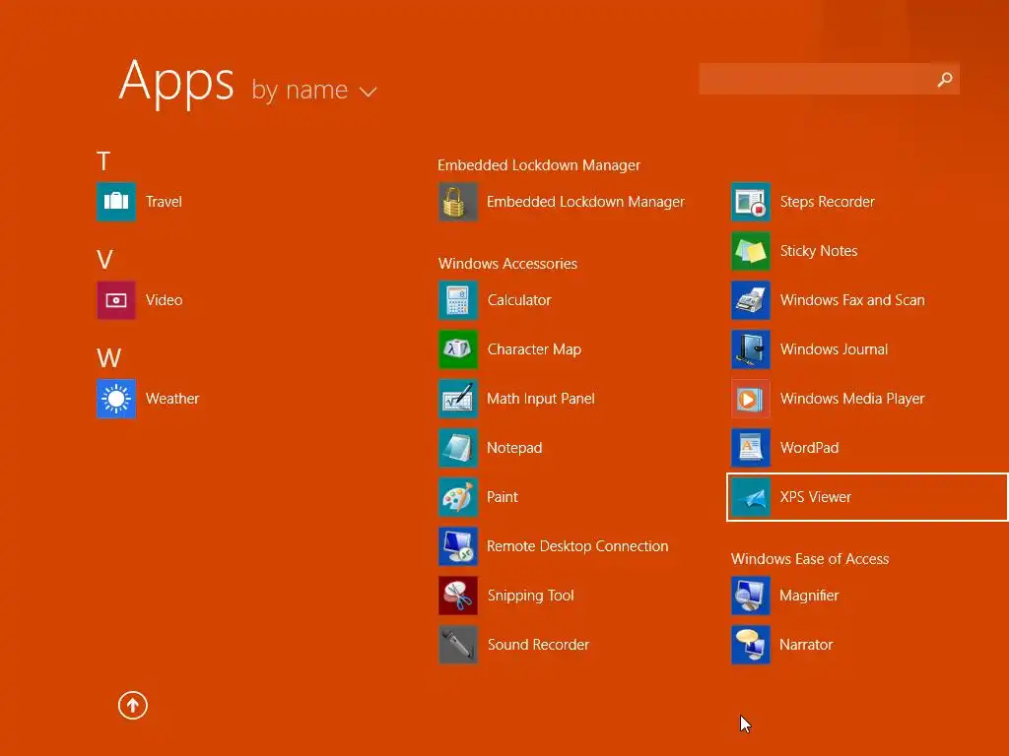Click the Windows Ease of Access header

(x=810, y=559)
